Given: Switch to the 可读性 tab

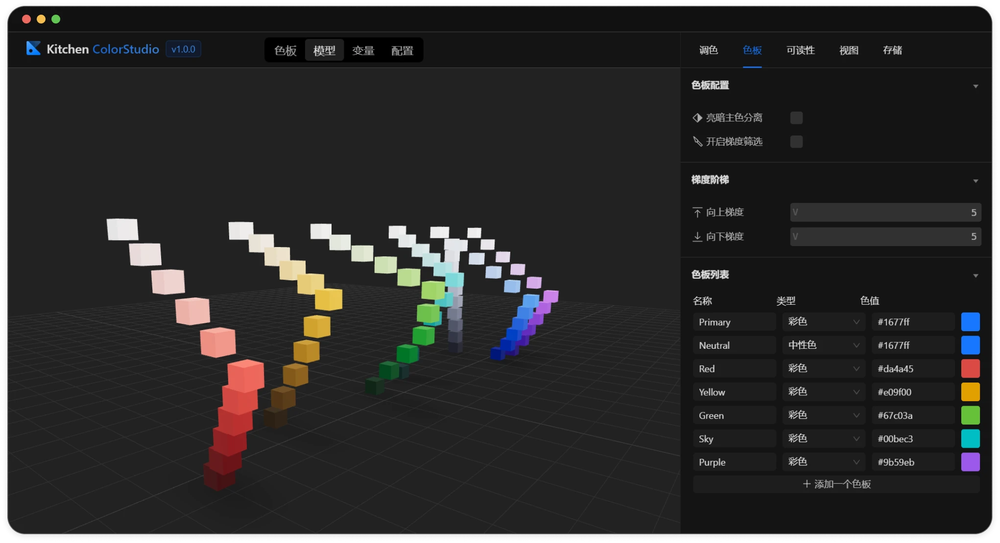Looking at the screenshot, I should (800, 50).
